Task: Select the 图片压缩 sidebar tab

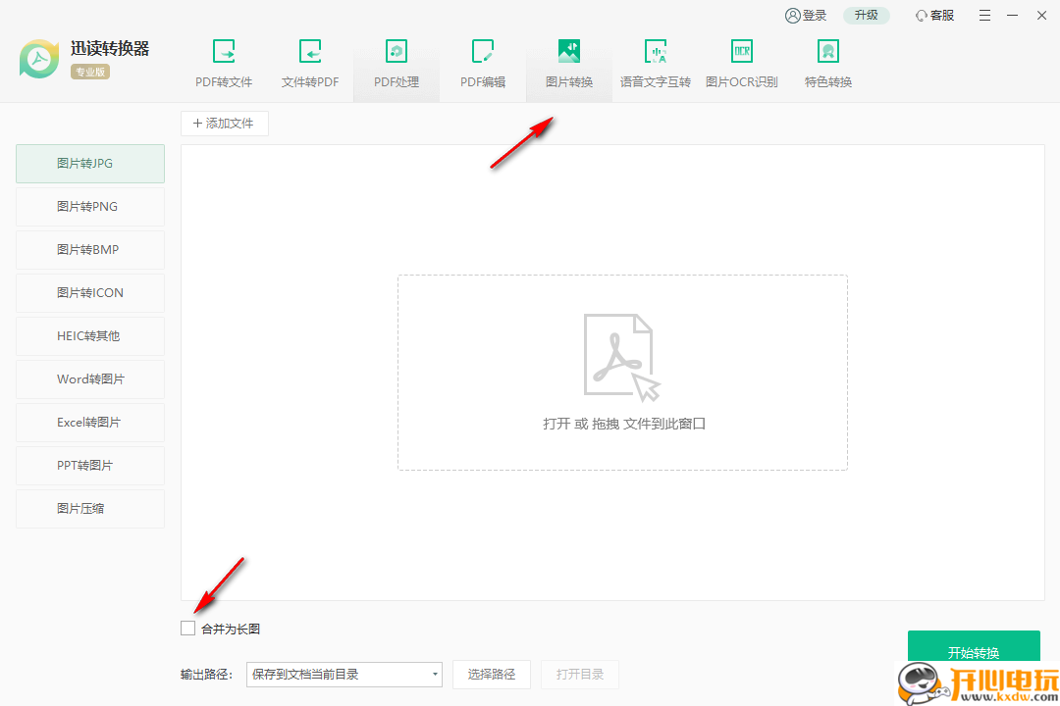Action: [x=89, y=508]
